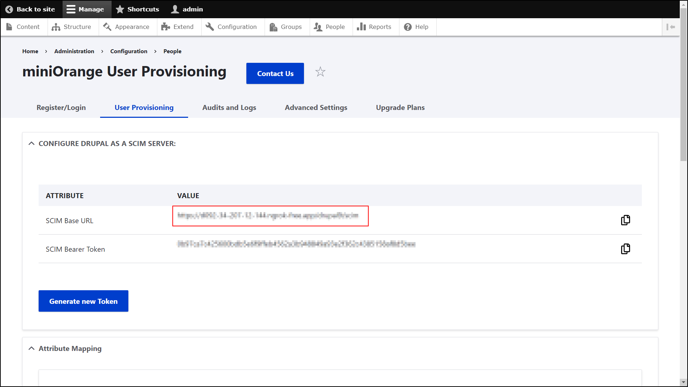Copy the SCIM Bearer Token value
Viewport: 688px width, 387px height.
[625, 248]
